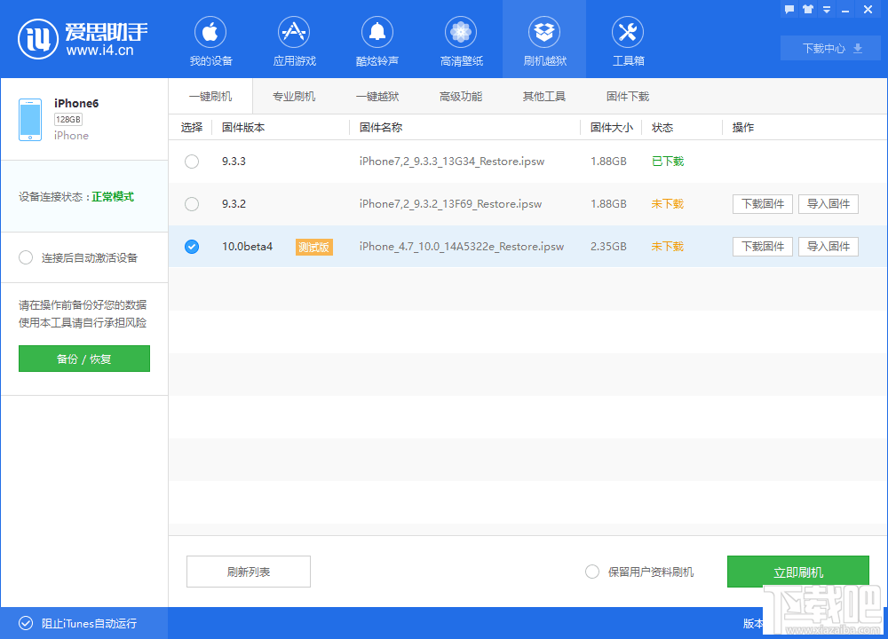Image resolution: width=888 pixels, height=639 pixels.
Task: Click 未下载 status for 10.0beta4
Action: click(x=668, y=246)
